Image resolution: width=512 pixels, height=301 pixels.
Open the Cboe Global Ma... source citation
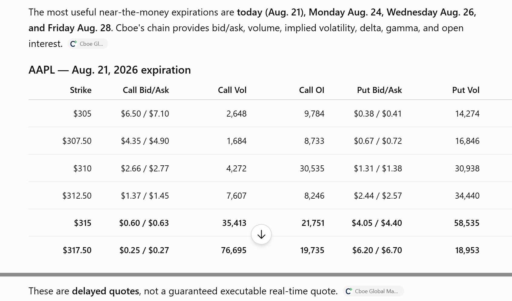[374, 291]
